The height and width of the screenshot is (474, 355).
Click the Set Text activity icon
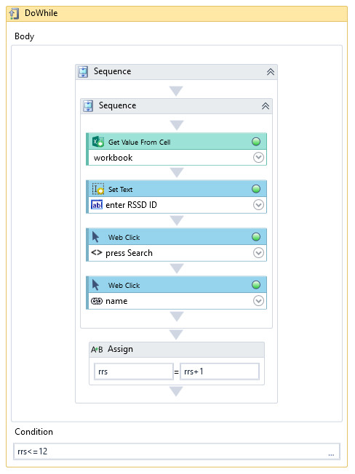pyautogui.click(x=98, y=189)
